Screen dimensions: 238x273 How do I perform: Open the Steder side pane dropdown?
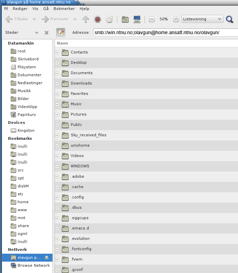tap(37, 33)
